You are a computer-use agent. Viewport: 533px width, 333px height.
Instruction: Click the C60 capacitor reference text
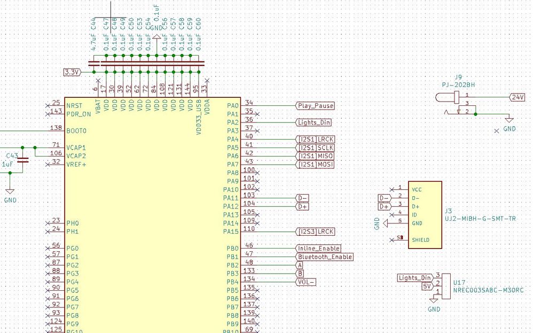pyautogui.click(x=199, y=24)
